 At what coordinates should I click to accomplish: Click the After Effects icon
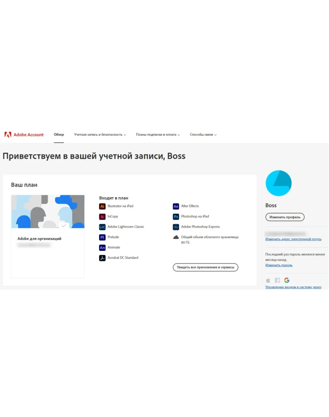click(x=176, y=206)
